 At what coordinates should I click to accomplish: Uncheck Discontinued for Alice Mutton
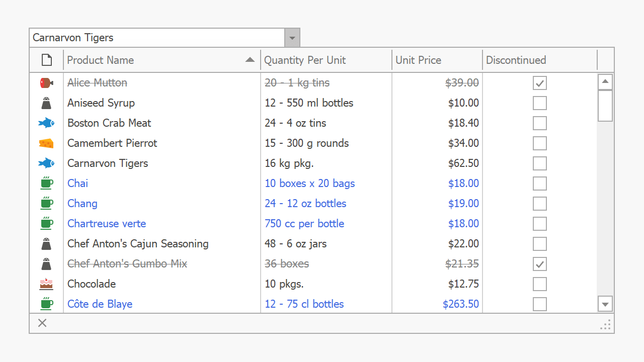pyautogui.click(x=539, y=83)
